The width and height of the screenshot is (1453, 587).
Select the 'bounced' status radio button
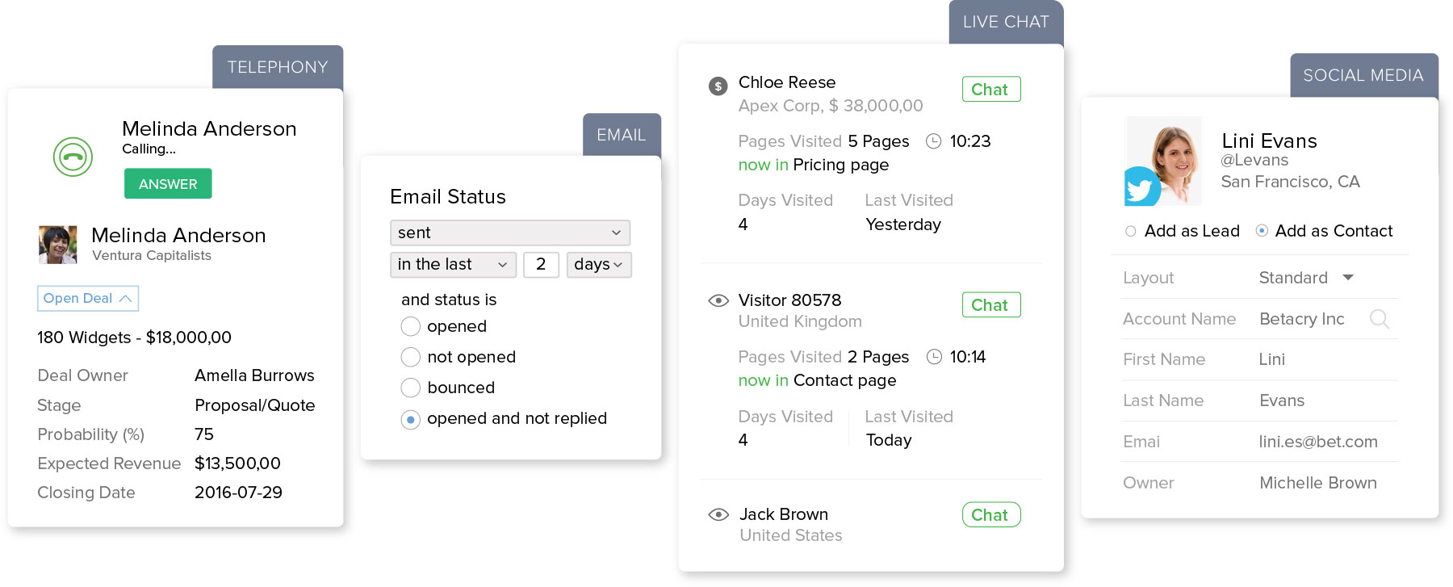tap(411, 388)
